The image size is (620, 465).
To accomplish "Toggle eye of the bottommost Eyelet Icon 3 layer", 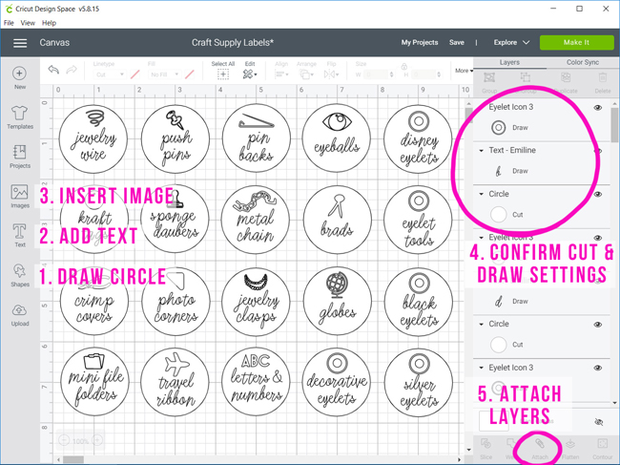I will [x=598, y=368].
